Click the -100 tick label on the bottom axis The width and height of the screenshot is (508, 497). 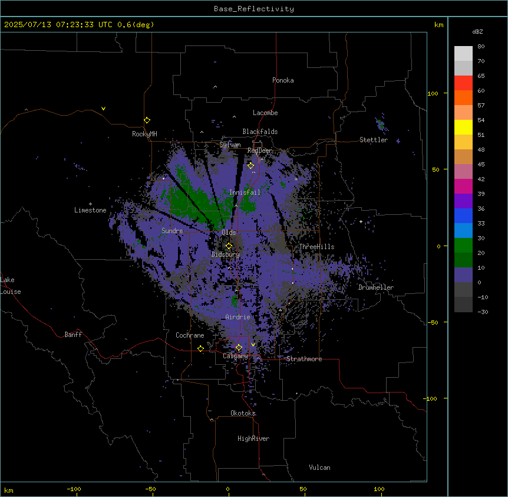click(x=74, y=489)
